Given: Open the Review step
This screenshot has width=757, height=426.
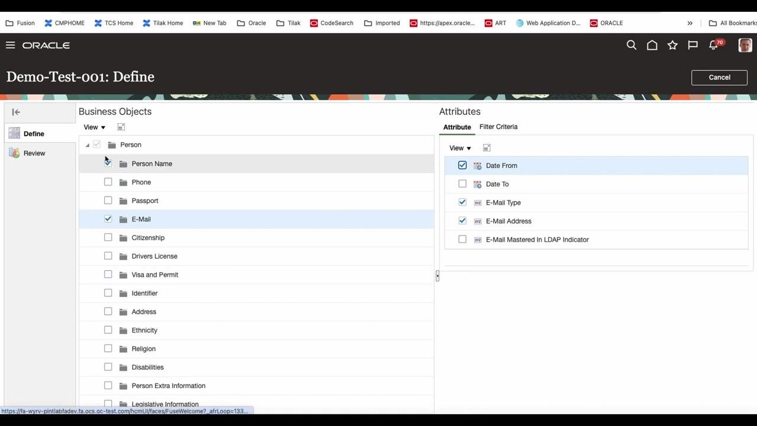Looking at the screenshot, I should [x=34, y=153].
